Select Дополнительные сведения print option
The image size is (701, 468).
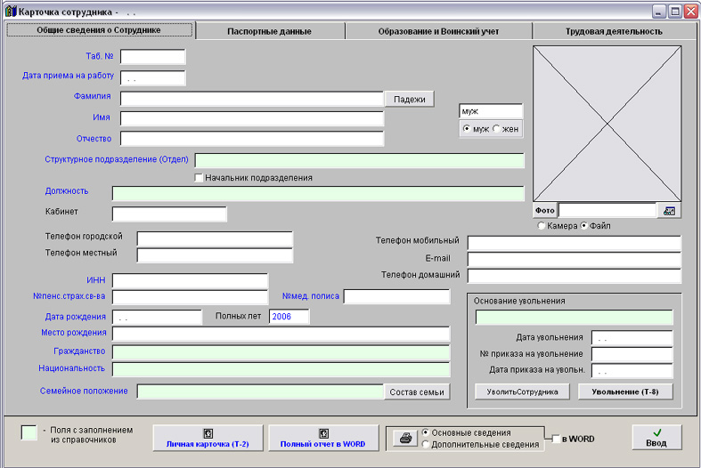(427, 444)
